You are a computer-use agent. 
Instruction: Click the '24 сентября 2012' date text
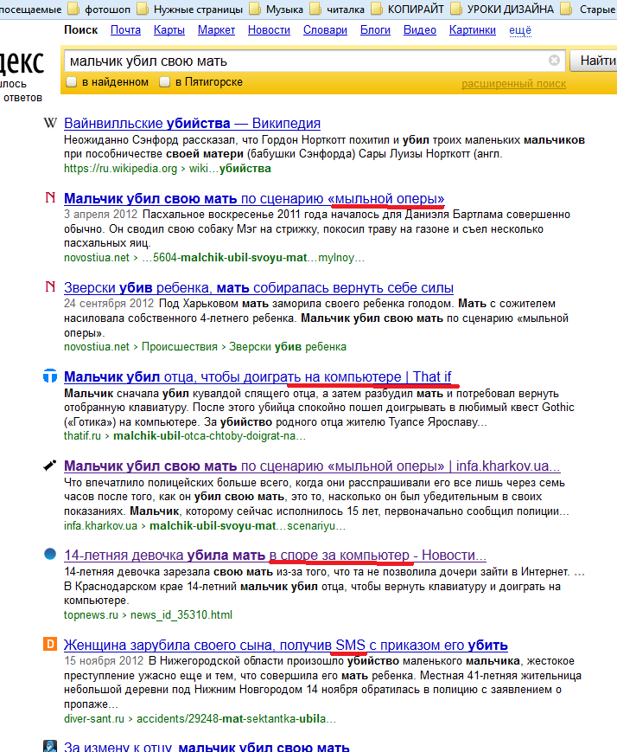coord(109,303)
